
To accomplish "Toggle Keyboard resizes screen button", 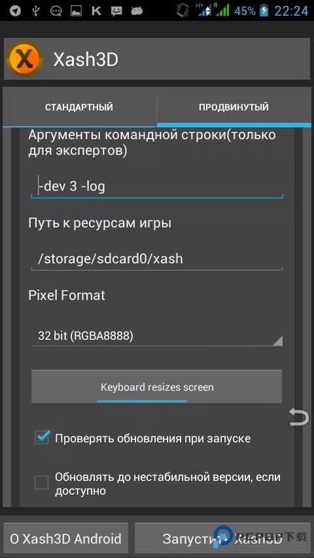I will (157, 387).
